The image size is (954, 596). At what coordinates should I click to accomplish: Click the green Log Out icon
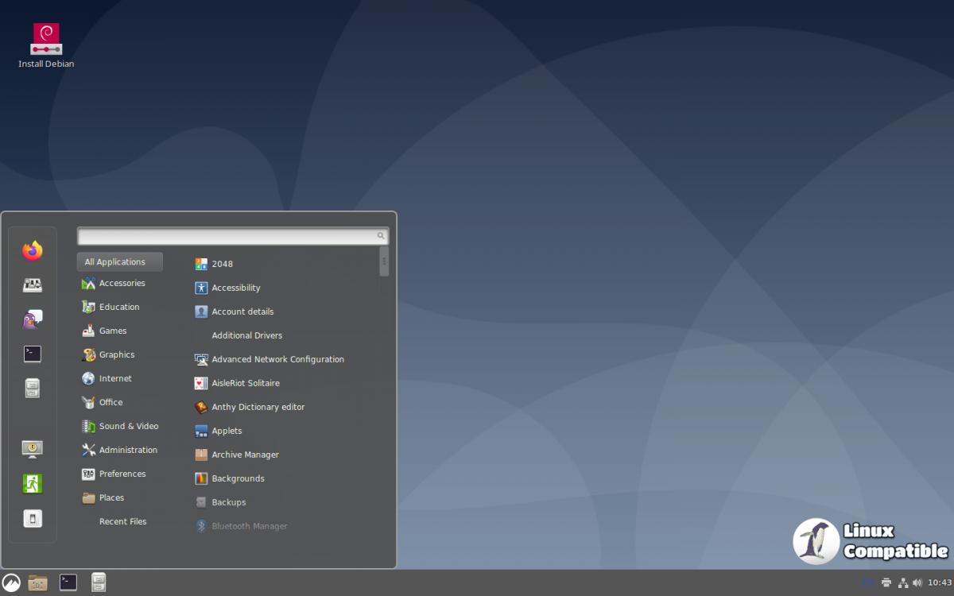click(x=33, y=483)
